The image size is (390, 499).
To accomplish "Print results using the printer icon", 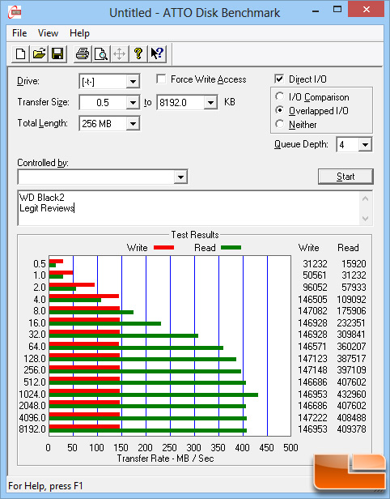I will [x=83, y=53].
